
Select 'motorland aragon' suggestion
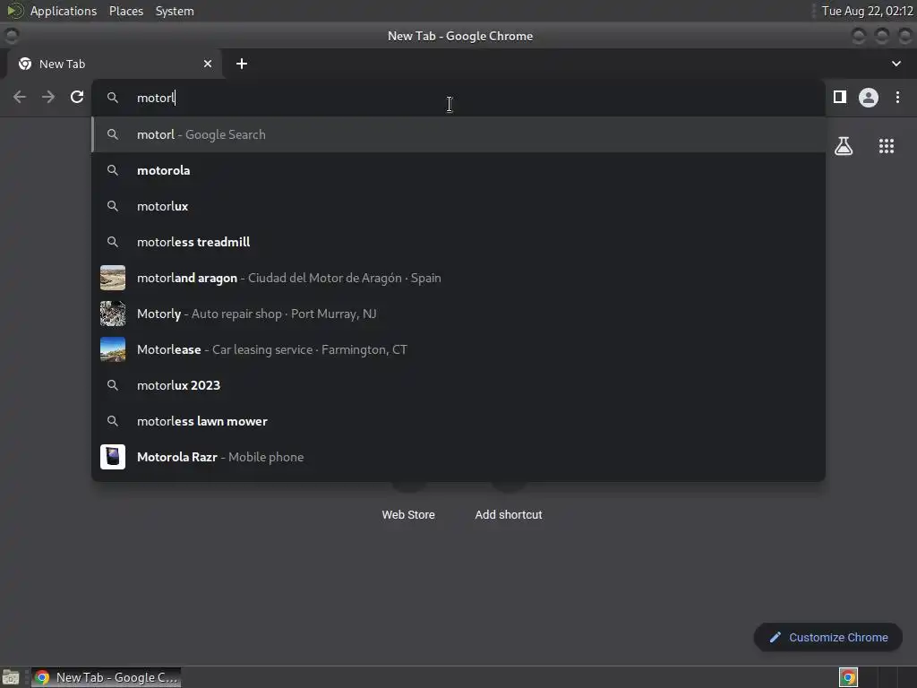(x=458, y=278)
